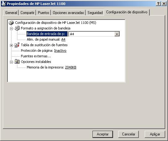Open the Compartir tab
This screenshot has height=141, width=168.
pos(27,13)
